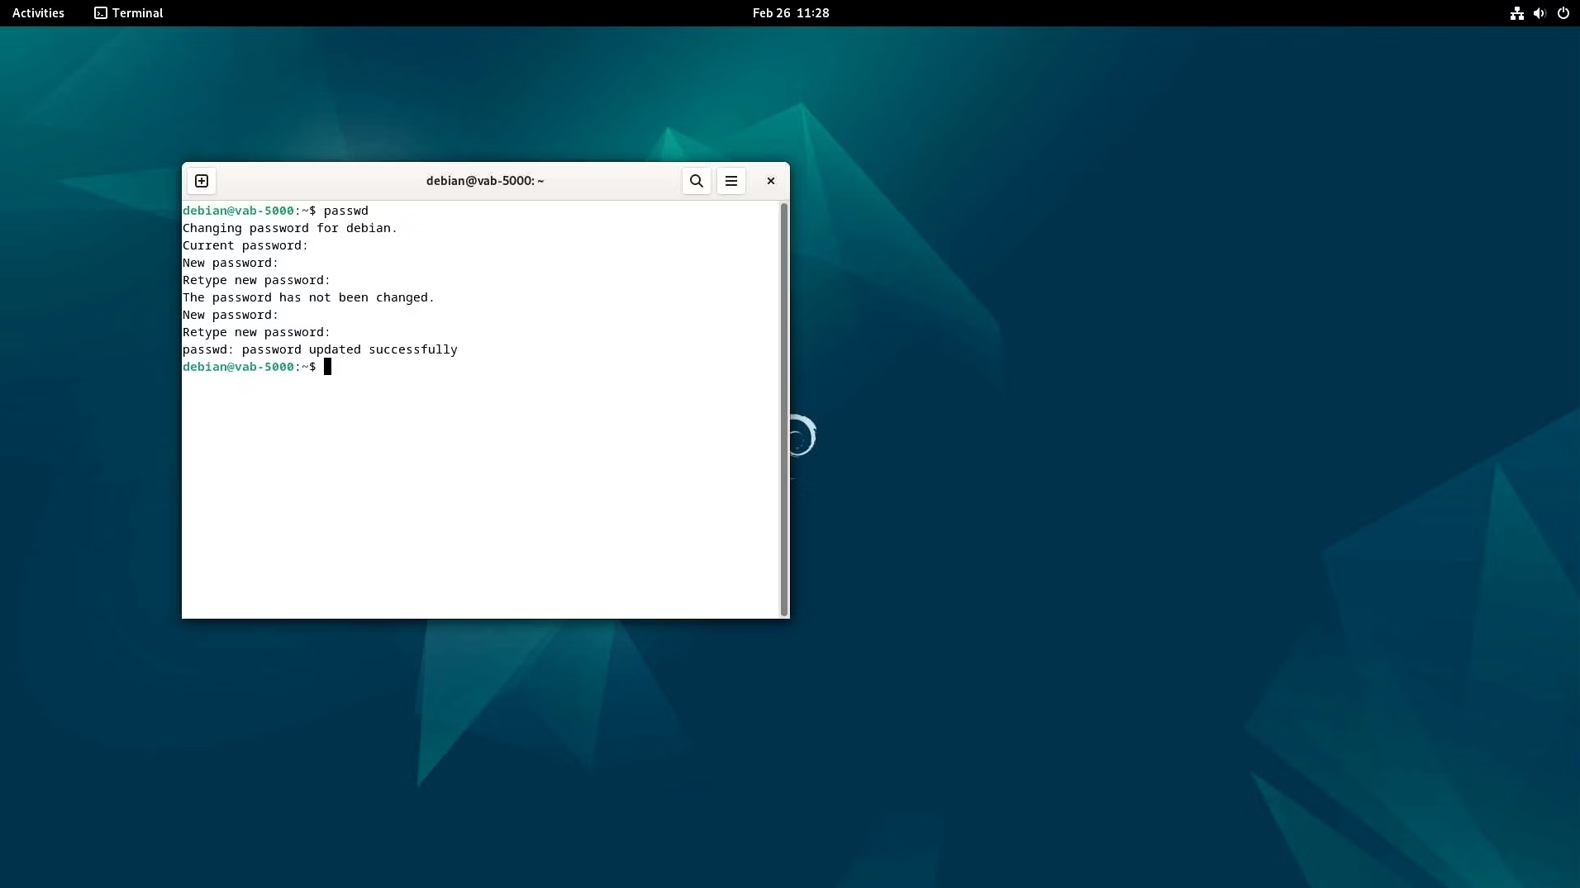Open terminal search with magnifier icon
The image size is (1580, 888).
(x=697, y=181)
